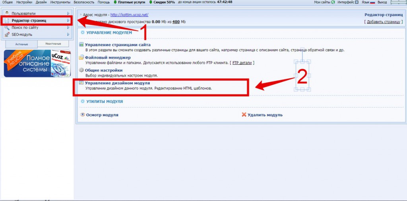Switch to the inactive modules tab

click(x=53, y=44)
